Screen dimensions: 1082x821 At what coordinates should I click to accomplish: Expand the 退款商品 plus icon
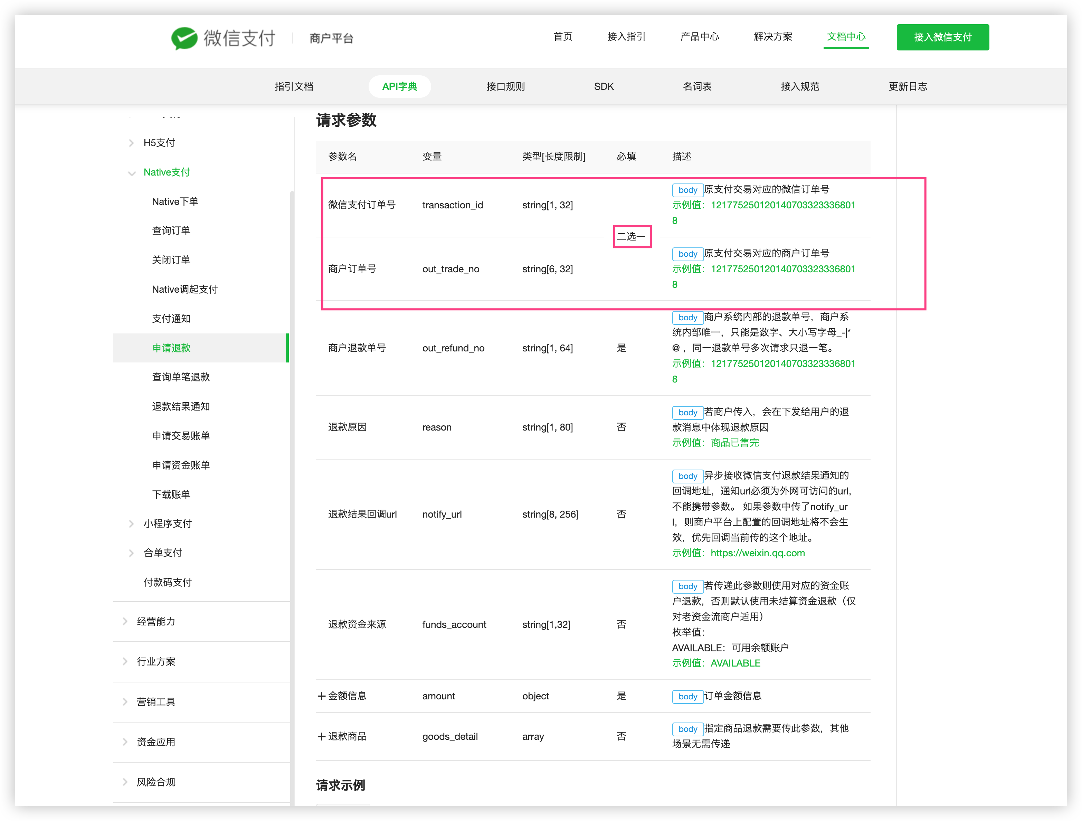click(x=321, y=736)
